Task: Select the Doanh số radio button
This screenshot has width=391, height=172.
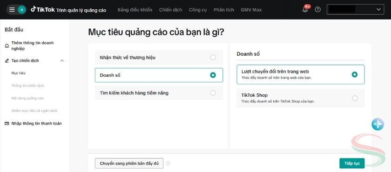Action: tap(213, 75)
